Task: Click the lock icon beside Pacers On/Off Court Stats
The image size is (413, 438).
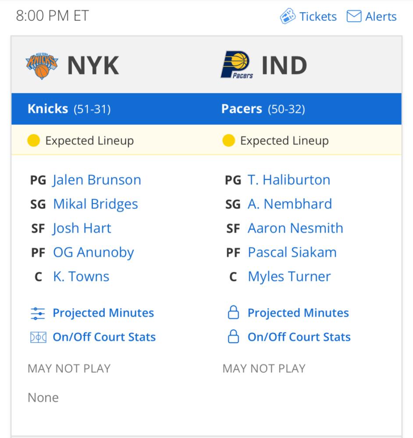Action: [x=233, y=336]
